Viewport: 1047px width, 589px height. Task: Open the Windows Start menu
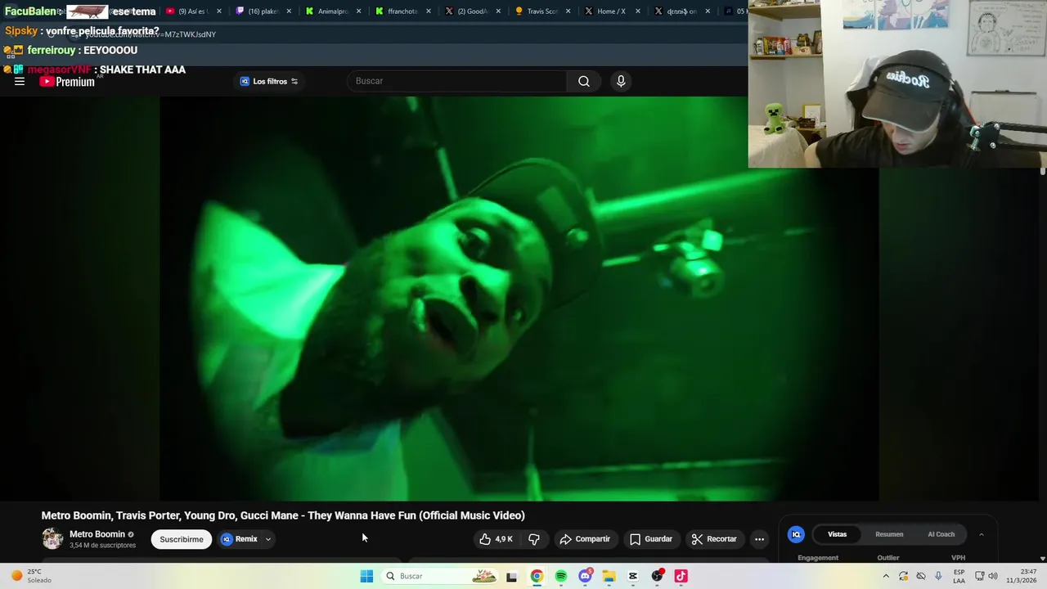(366, 576)
